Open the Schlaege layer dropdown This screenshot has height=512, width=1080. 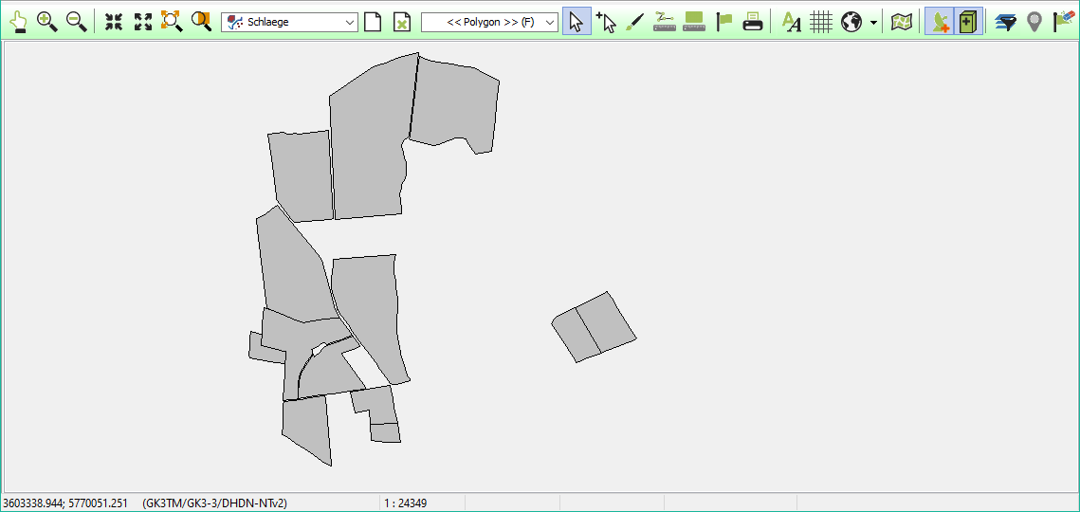pyautogui.click(x=350, y=22)
